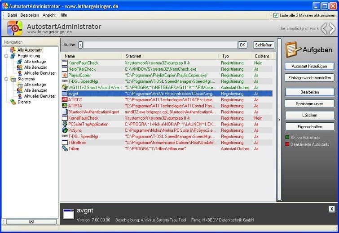
Task: Sort by the Existenz column header
Action: [x=262, y=56]
